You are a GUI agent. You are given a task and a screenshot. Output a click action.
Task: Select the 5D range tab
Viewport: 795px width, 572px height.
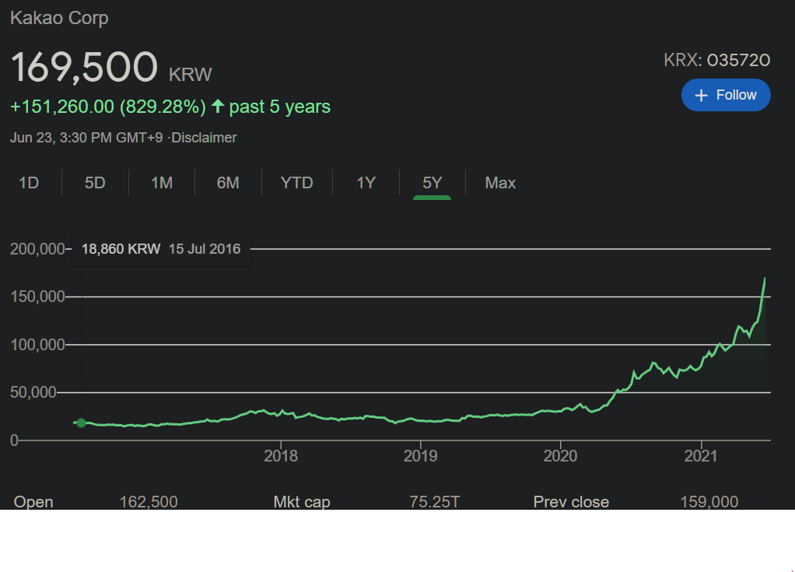click(95, 183)
